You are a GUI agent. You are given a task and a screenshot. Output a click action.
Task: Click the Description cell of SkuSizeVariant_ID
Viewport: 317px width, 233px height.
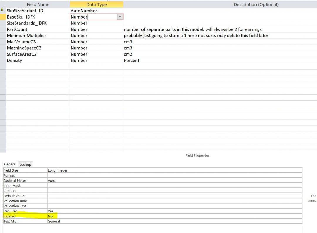220,11
